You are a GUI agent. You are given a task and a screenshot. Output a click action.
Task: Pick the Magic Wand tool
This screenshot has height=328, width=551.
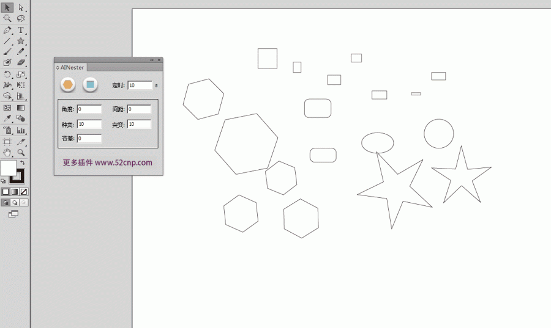[7, 18]
